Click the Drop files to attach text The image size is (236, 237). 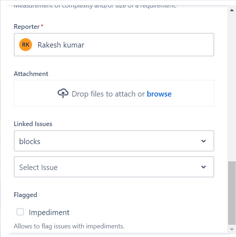[108, 94]
